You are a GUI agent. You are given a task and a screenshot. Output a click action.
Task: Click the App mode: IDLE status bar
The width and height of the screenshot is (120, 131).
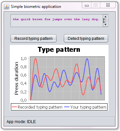tap(60, 122)
